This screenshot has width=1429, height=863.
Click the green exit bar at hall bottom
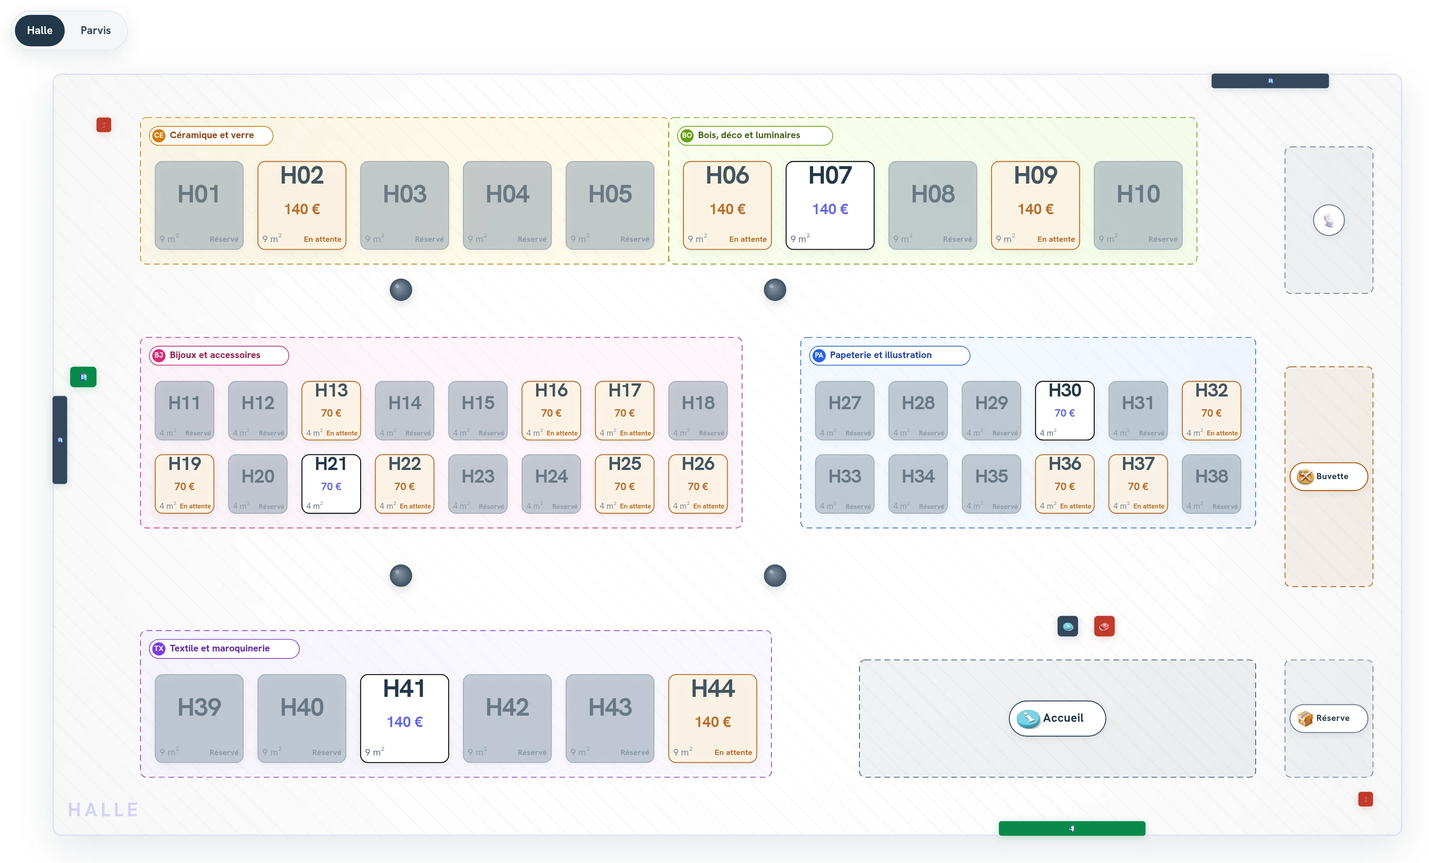click(1072, 828)
